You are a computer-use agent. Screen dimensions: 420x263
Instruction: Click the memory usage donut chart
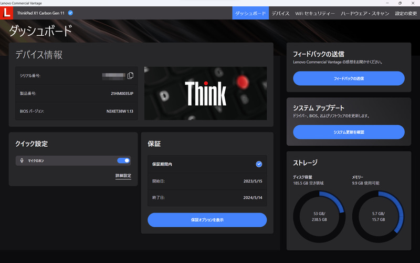pos(378,217)
